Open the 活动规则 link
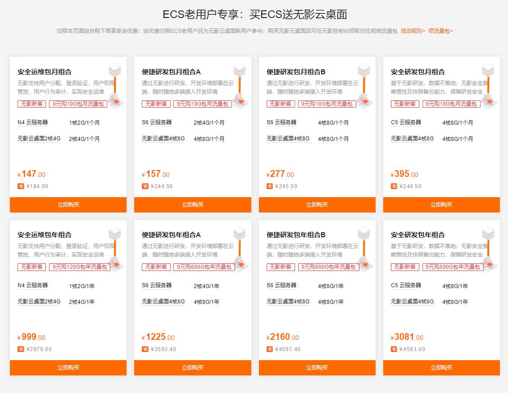Screen dimensions: 508x411 pos(413,31)
